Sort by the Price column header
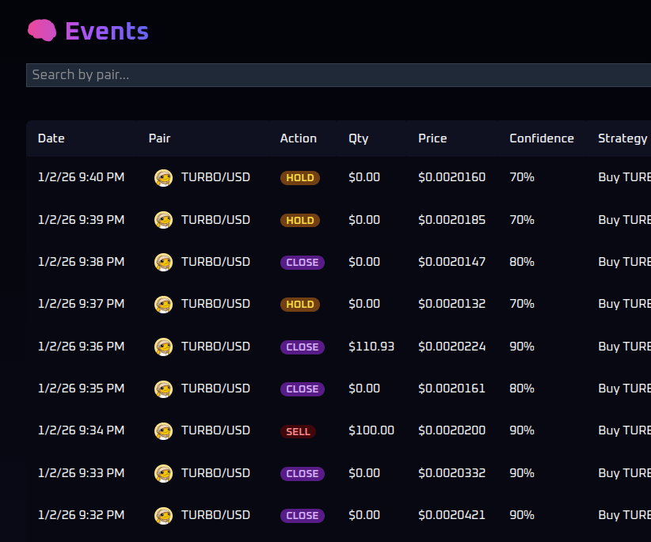The width and height of the screenshot is (651, 542). pos(432,138)
